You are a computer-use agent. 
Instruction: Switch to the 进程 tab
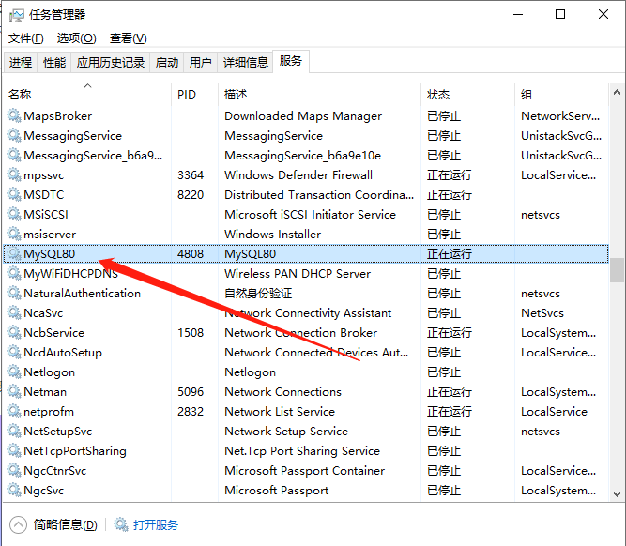(21, 62)
